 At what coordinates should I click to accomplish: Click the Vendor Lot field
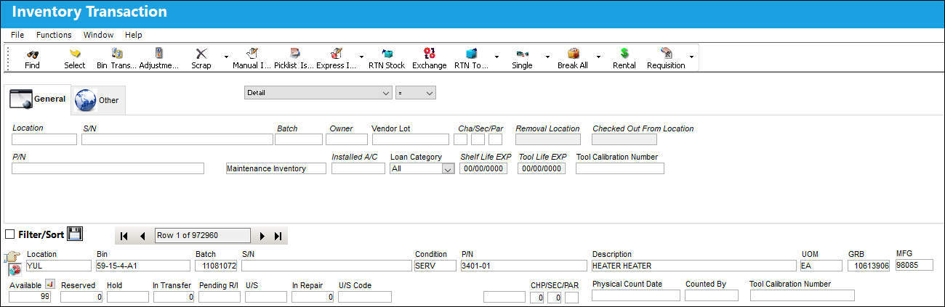tap(411, 139)
